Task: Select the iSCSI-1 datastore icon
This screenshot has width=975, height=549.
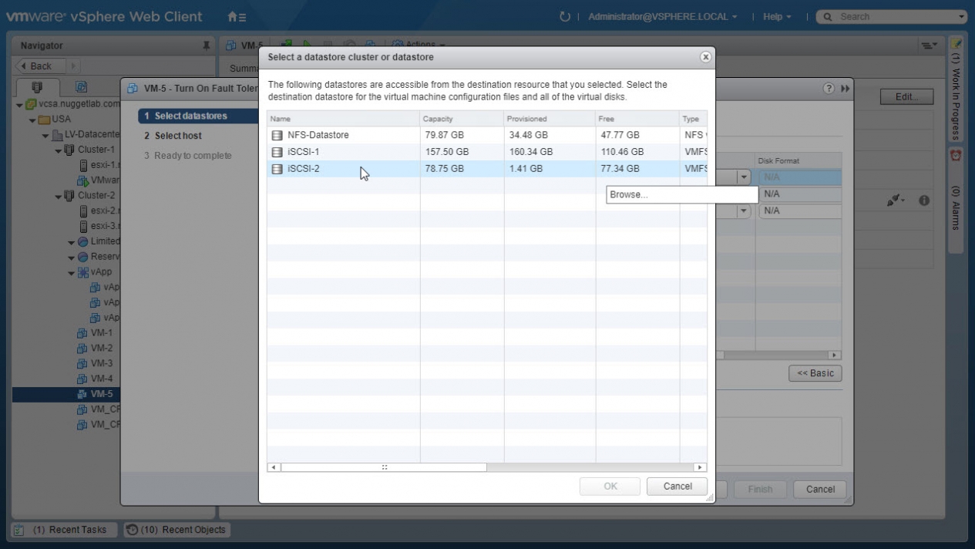Action: pos(277,152)
